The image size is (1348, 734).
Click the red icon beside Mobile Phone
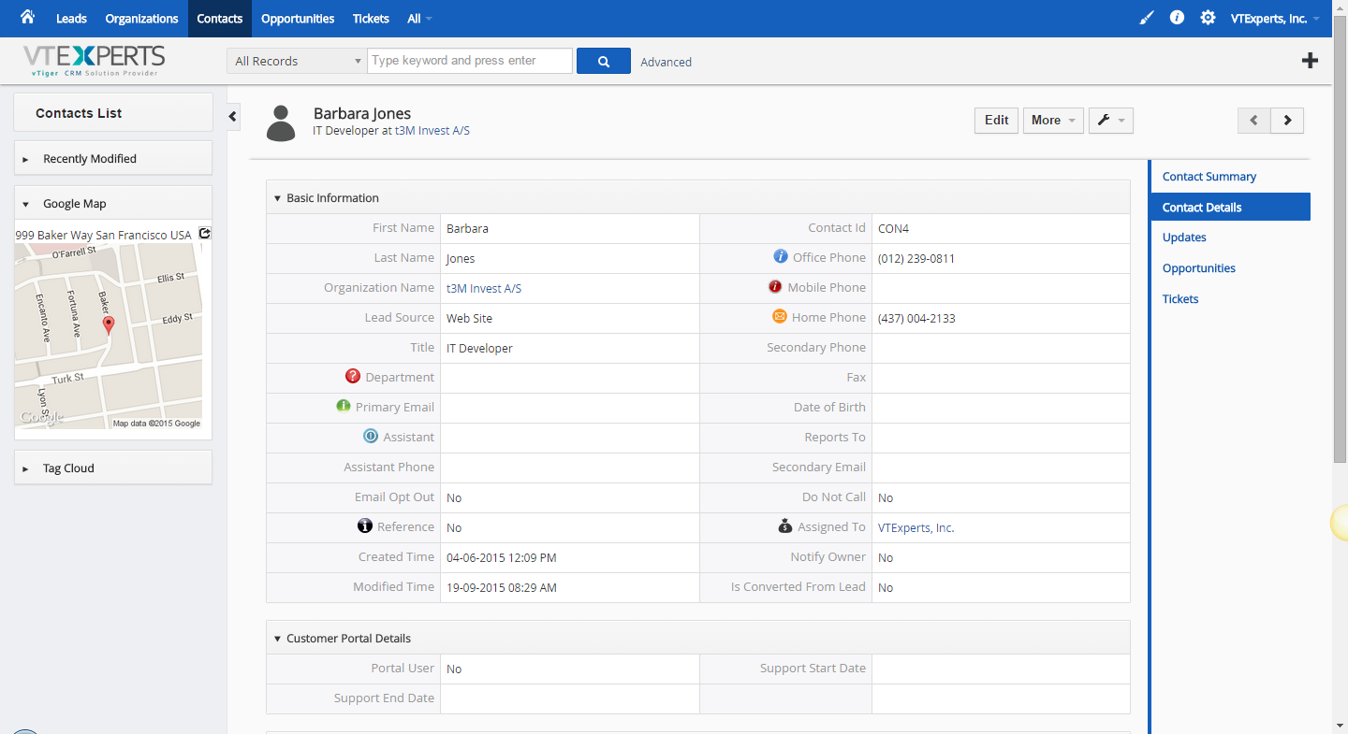(775, 287)
